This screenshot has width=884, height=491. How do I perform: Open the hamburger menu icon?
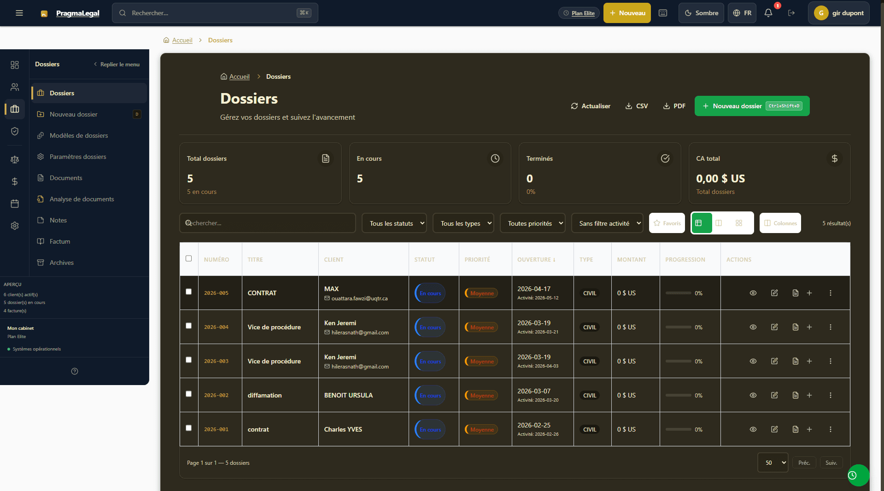tap(19, 13)
